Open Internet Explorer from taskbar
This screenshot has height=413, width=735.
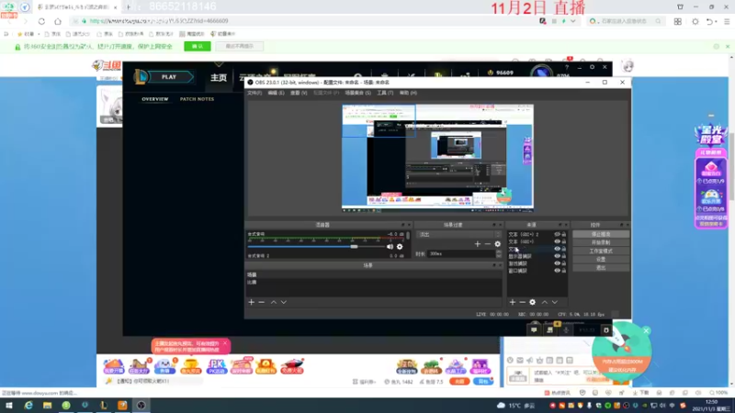28,406
